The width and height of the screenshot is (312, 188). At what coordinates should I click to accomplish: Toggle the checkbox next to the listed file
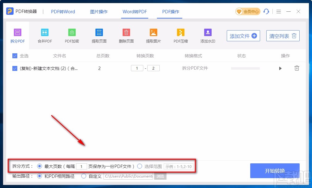(x=15, y=68)
